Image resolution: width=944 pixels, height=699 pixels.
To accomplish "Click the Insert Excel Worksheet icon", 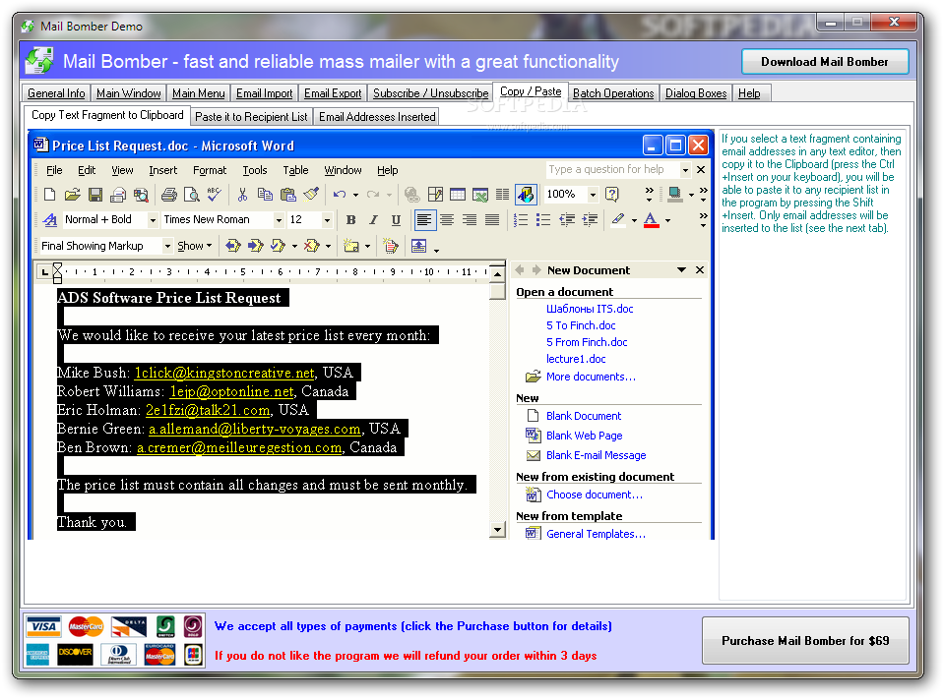I will (480, 195).
